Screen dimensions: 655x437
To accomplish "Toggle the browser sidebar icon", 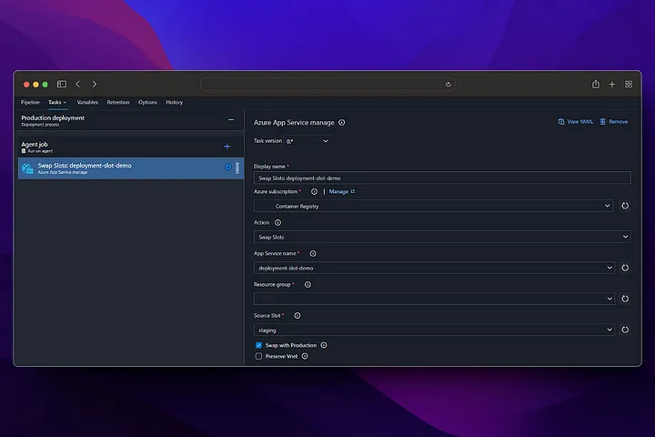I will [x=62, y=84].
